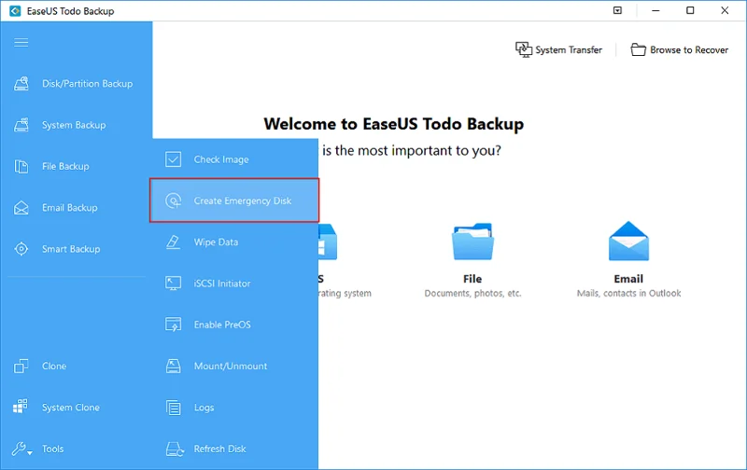Click the Smart Backup target icon

click(21, 249)
